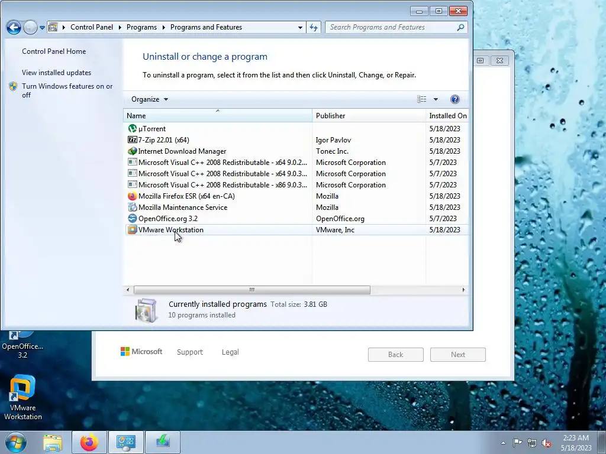Click Support link in background window

coord(190,352)
